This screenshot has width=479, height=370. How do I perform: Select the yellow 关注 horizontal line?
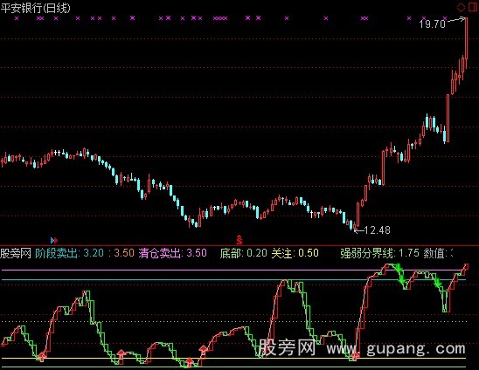[233, 358]
